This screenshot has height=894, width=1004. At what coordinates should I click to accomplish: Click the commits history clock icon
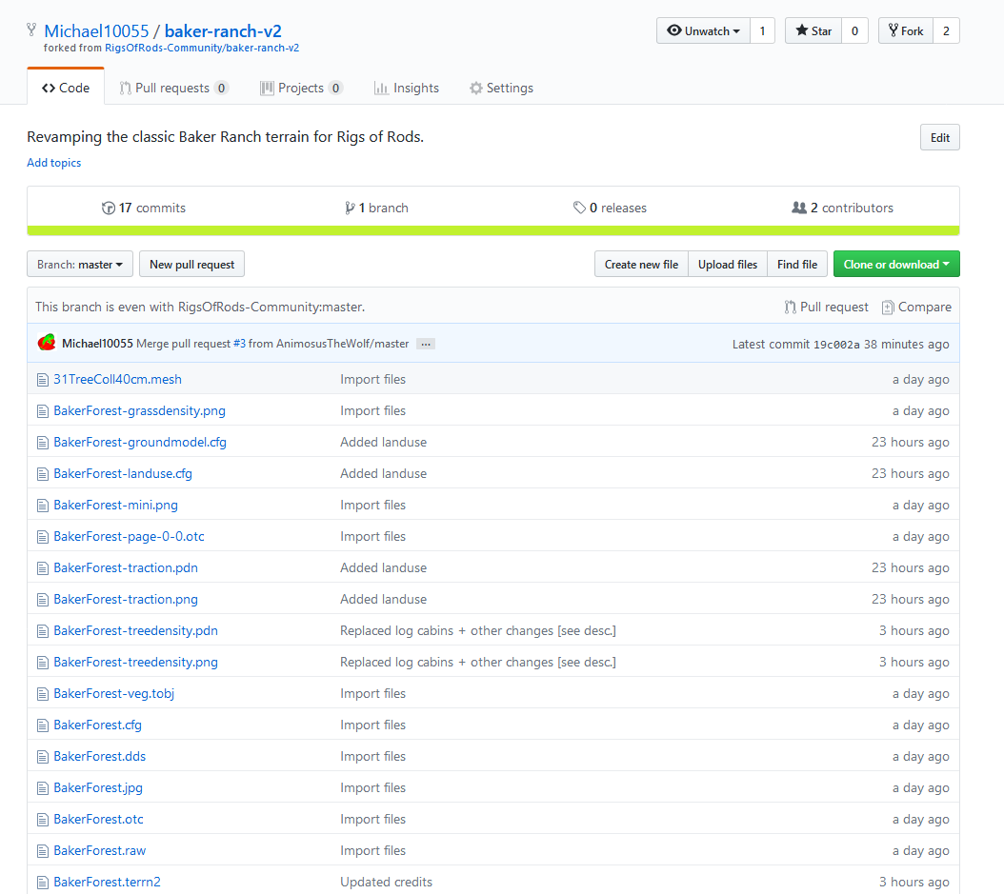[109, 208]
